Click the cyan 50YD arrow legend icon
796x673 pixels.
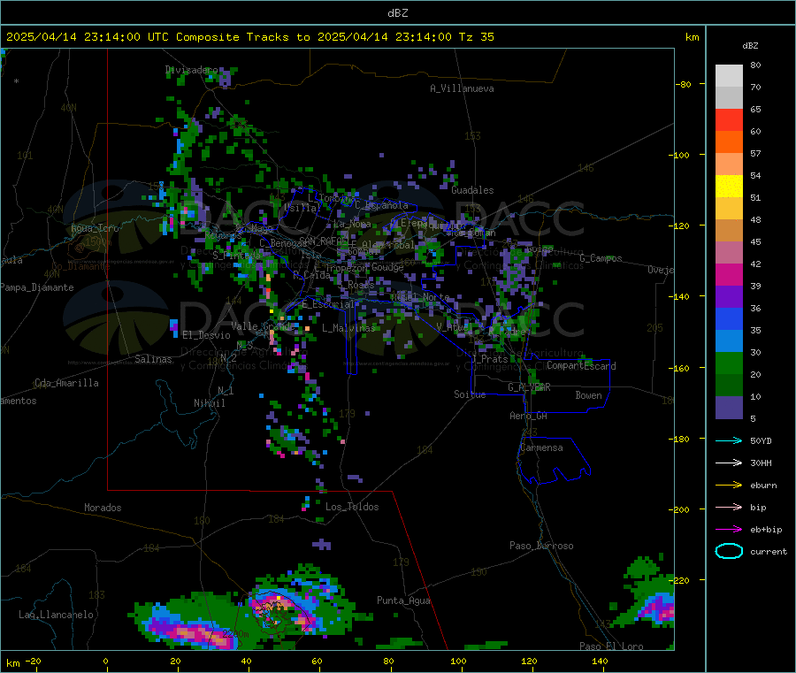729,440
